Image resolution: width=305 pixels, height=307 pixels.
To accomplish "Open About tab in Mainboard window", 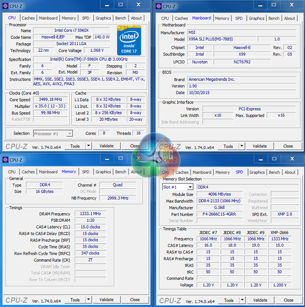I will point(289,18).
